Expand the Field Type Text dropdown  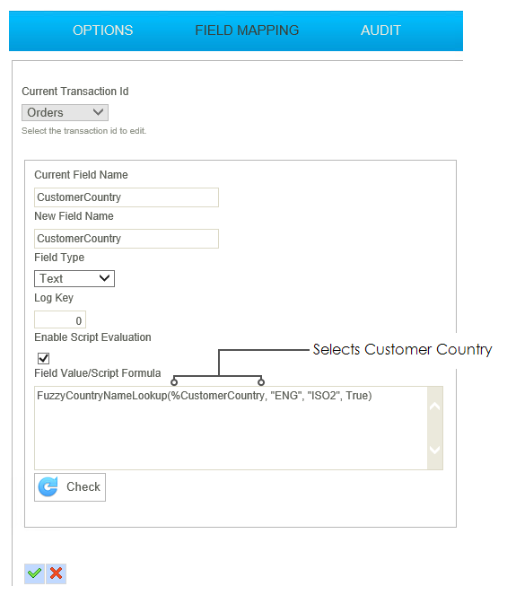pos(74,278)
